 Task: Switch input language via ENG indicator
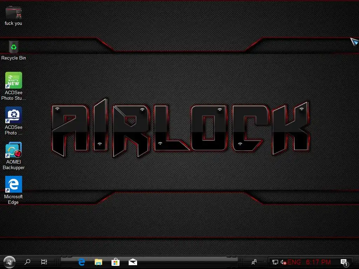pos(294,262)
